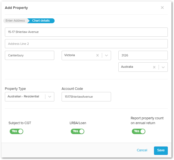Focus the Address Line 2 field
Image resolution: width=174 pixels, height=160 pixels.
(x=86, y=44)
